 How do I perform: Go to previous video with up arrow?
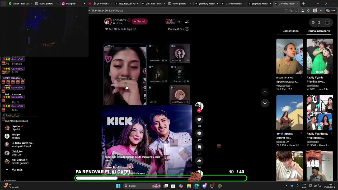(265, 92)
